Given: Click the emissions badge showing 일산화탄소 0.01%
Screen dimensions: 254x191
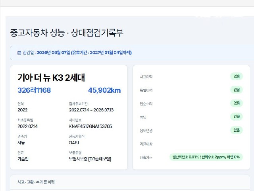Looking at the screenshot, I should (206, 157).
